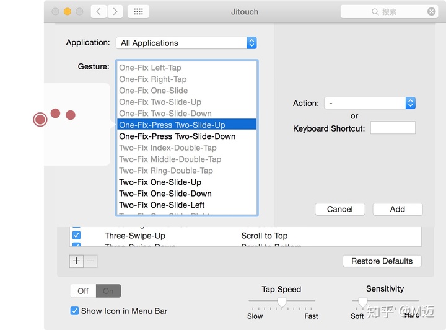The width and height of the screenshot is (446, 330).
Task: Select gesture One-Fix-Press Two-Slide-Down
Action: [x=186, y=136]
